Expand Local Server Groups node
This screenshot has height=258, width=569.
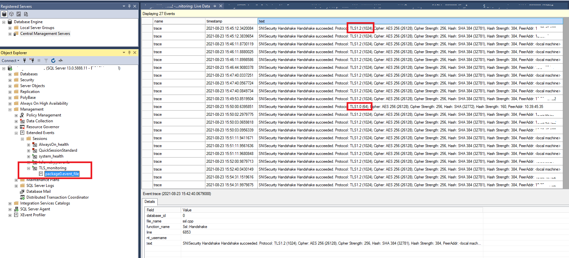pyautogui.click(x=10, y=28)
